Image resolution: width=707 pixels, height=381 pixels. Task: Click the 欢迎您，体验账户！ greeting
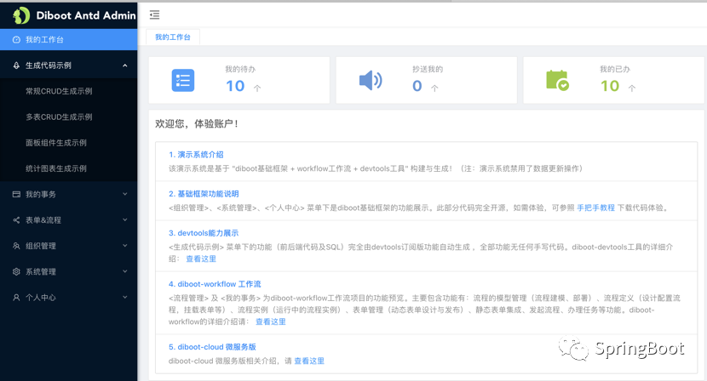[197, 123]
